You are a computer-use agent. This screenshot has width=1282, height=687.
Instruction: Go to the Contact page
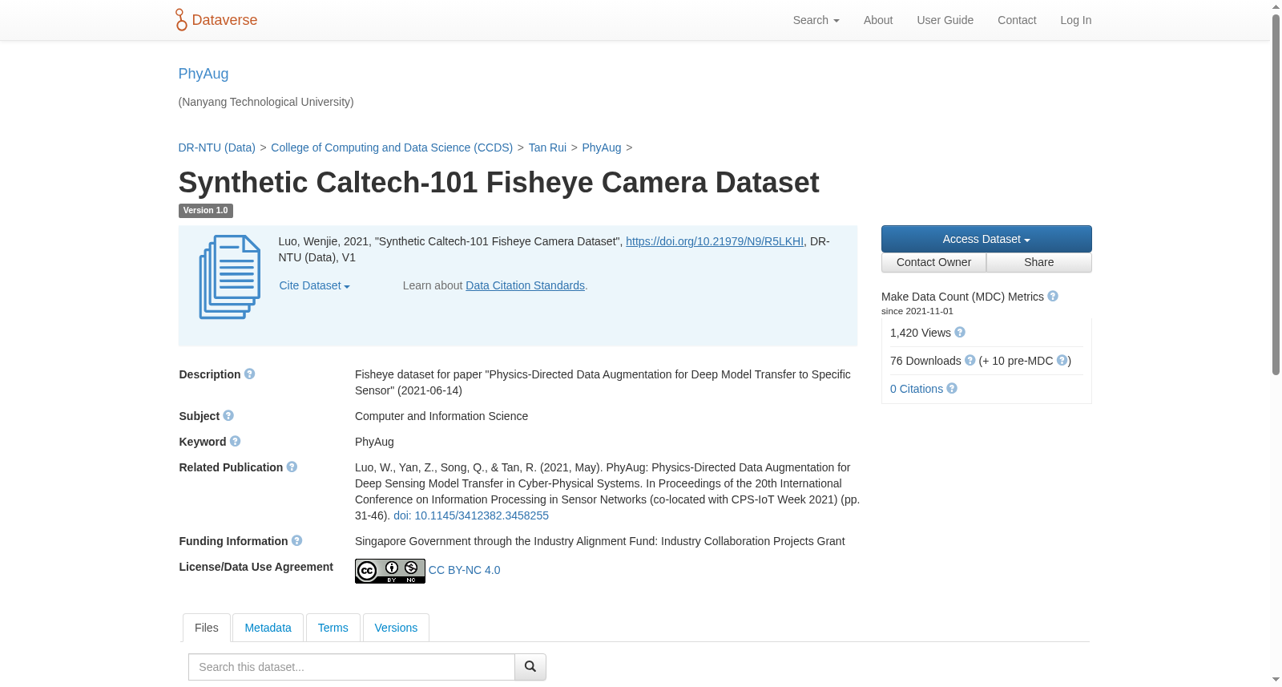tap(1017, 20)
